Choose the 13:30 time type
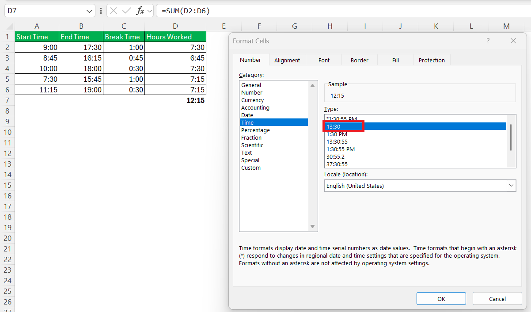The image size is (531, 312). pos(415,126)
